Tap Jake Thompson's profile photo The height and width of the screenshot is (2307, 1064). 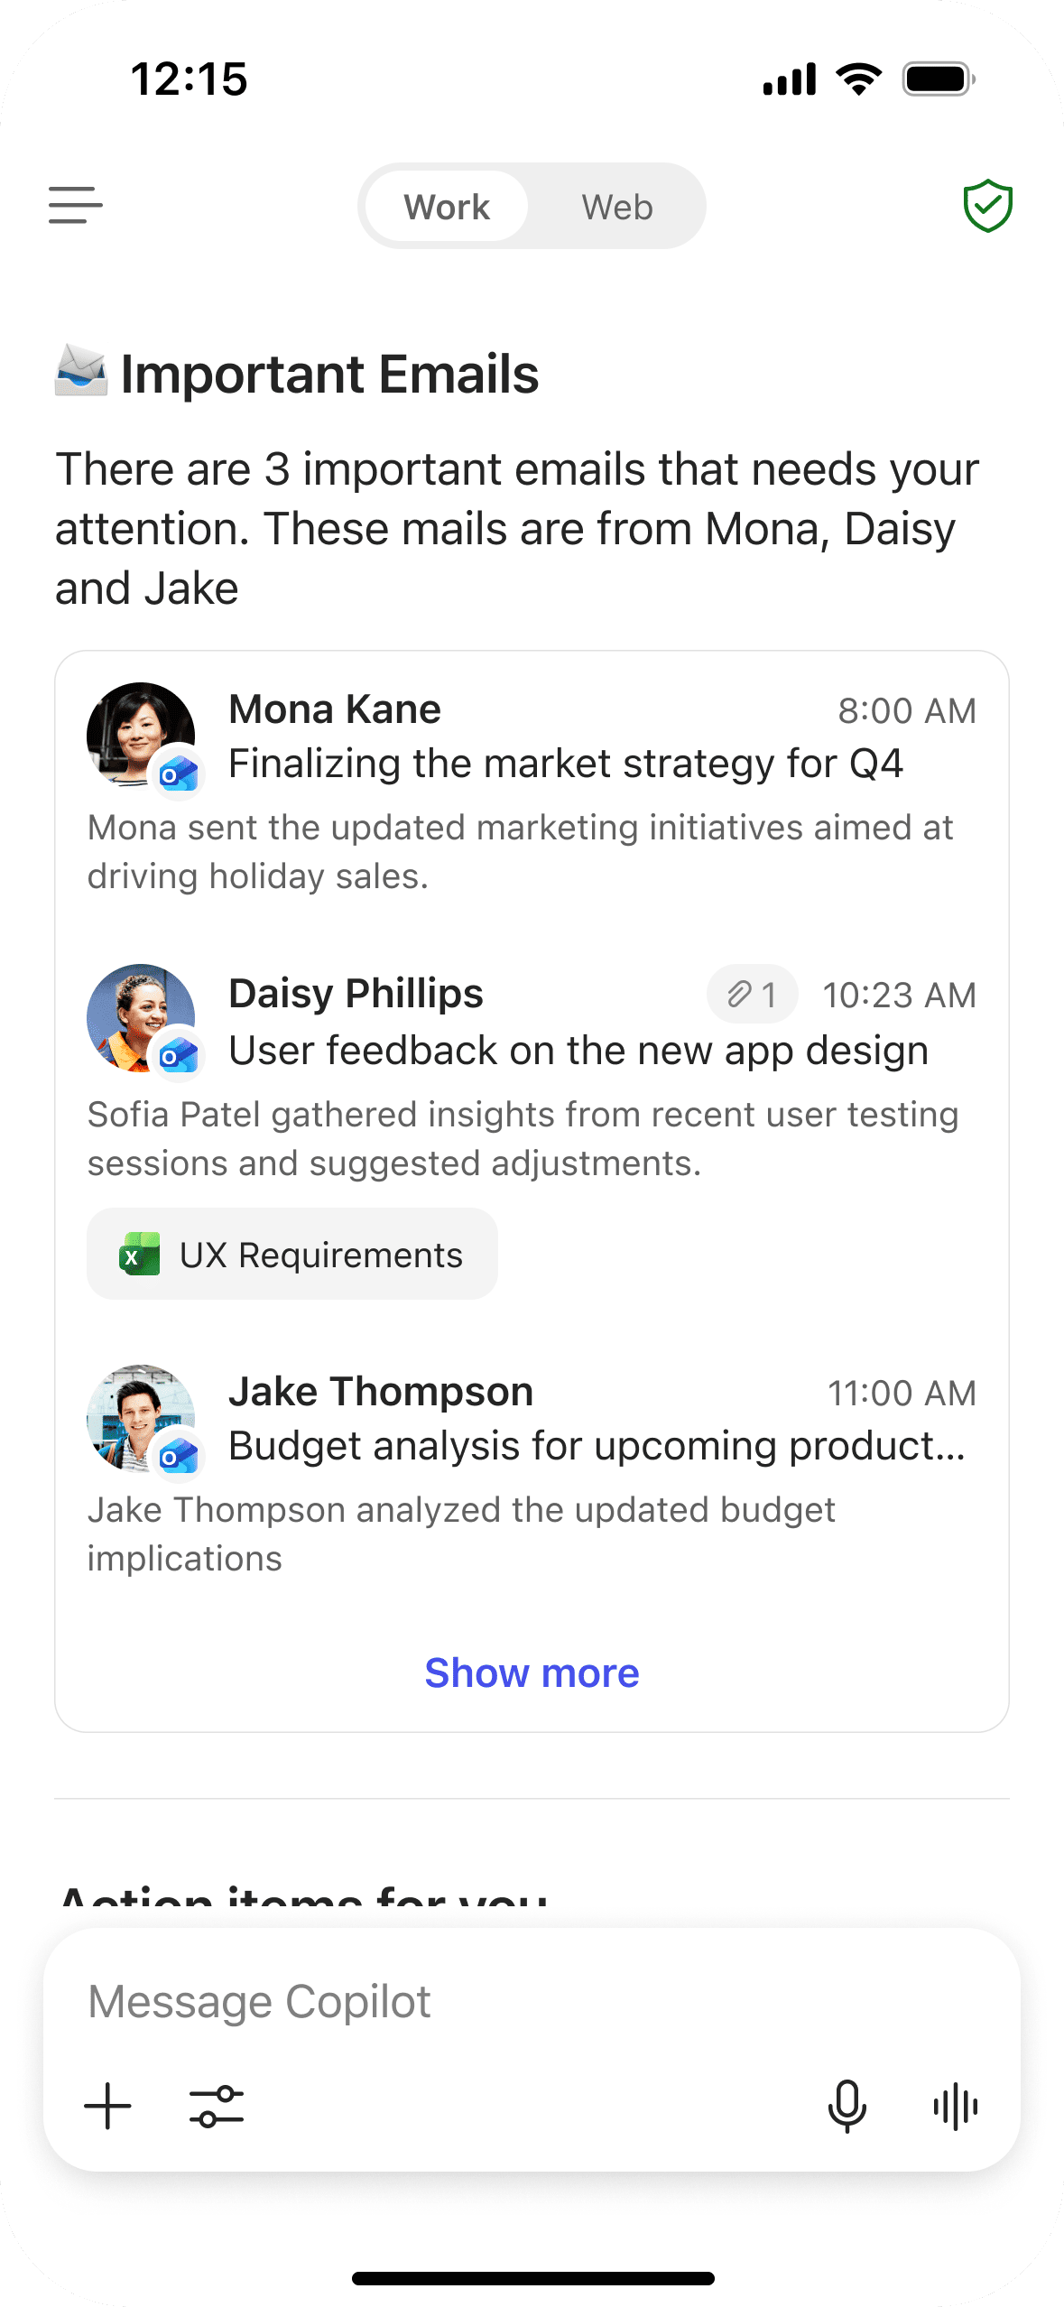click(140, 1417)
